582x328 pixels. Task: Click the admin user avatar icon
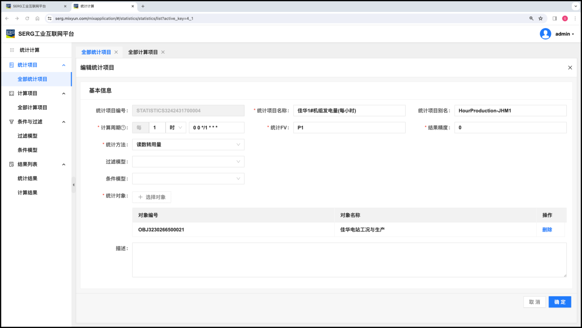coord(545,34)
